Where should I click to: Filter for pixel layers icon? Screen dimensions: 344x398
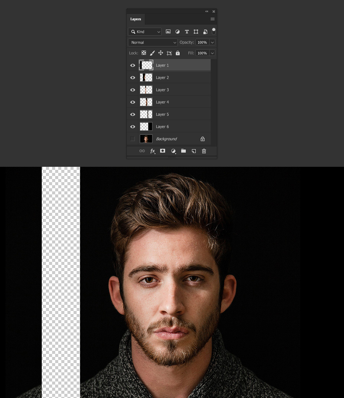(168, 31)
